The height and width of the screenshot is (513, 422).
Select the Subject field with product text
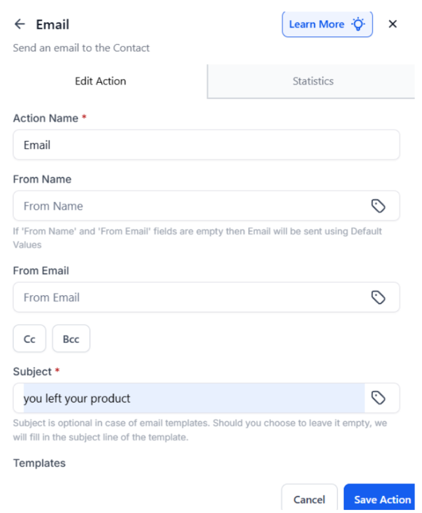[x=188, y=398]
